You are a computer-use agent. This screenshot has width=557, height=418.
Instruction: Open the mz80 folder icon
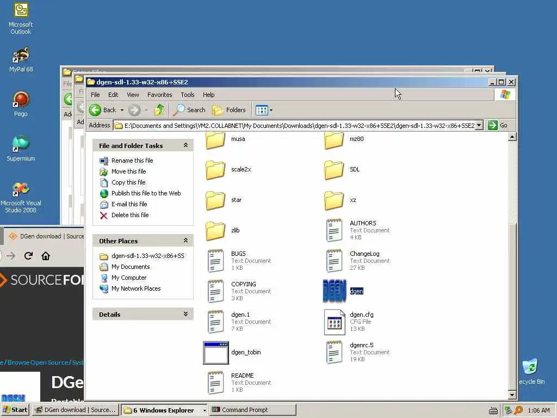(x=334, y=140)
